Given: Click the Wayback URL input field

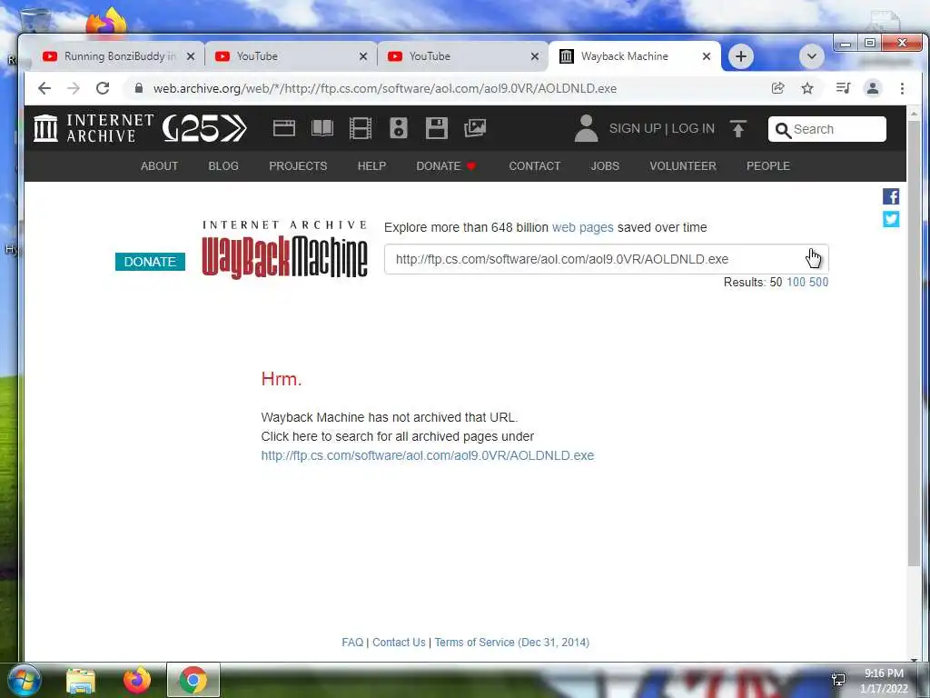Looking at the screenshot, I should pyautogui.click(x=606, y=259).
